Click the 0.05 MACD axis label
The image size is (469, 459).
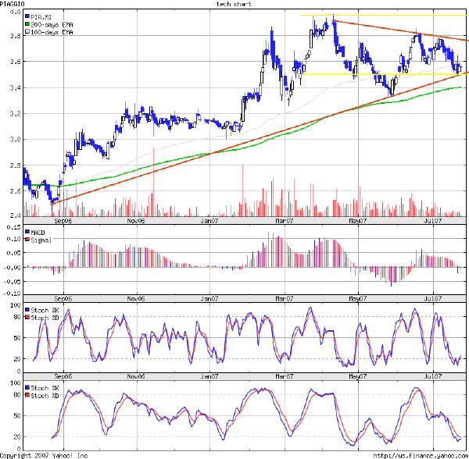[x=14, y=253]
